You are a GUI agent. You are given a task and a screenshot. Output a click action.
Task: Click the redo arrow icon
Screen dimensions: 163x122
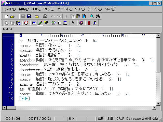click(59, 16)
